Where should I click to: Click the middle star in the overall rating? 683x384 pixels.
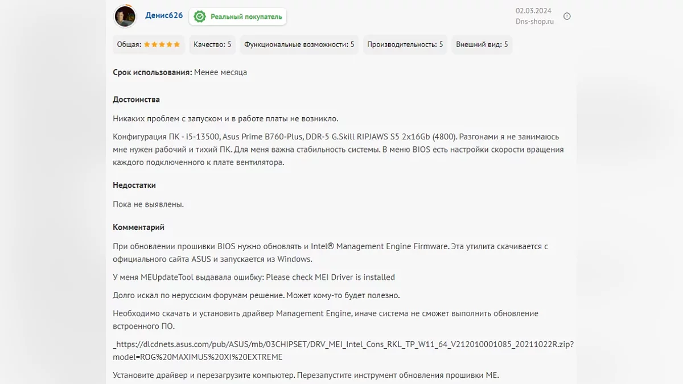(162, 44)
